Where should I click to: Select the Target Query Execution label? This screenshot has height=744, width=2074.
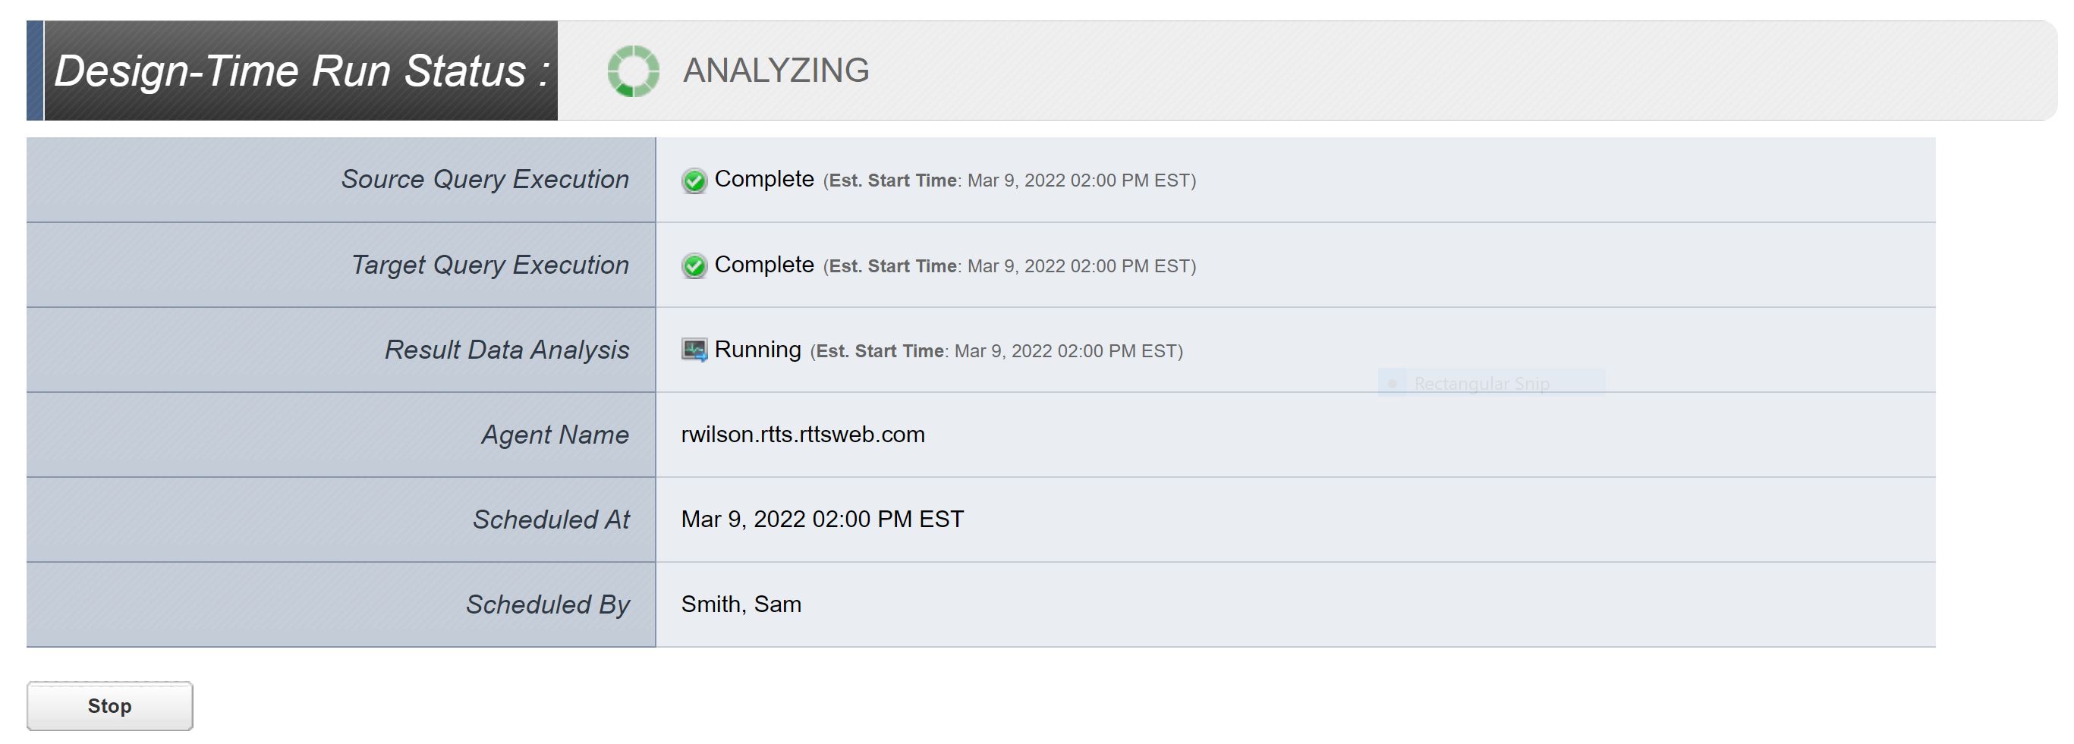(x=489, y=265)
